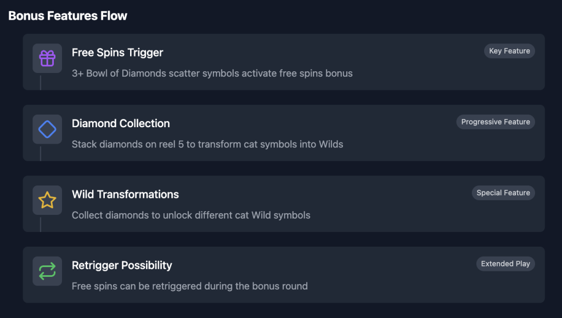Click the stack diamonds on reel 5 text
Screen dimensions: 562x318
[207, 144]
